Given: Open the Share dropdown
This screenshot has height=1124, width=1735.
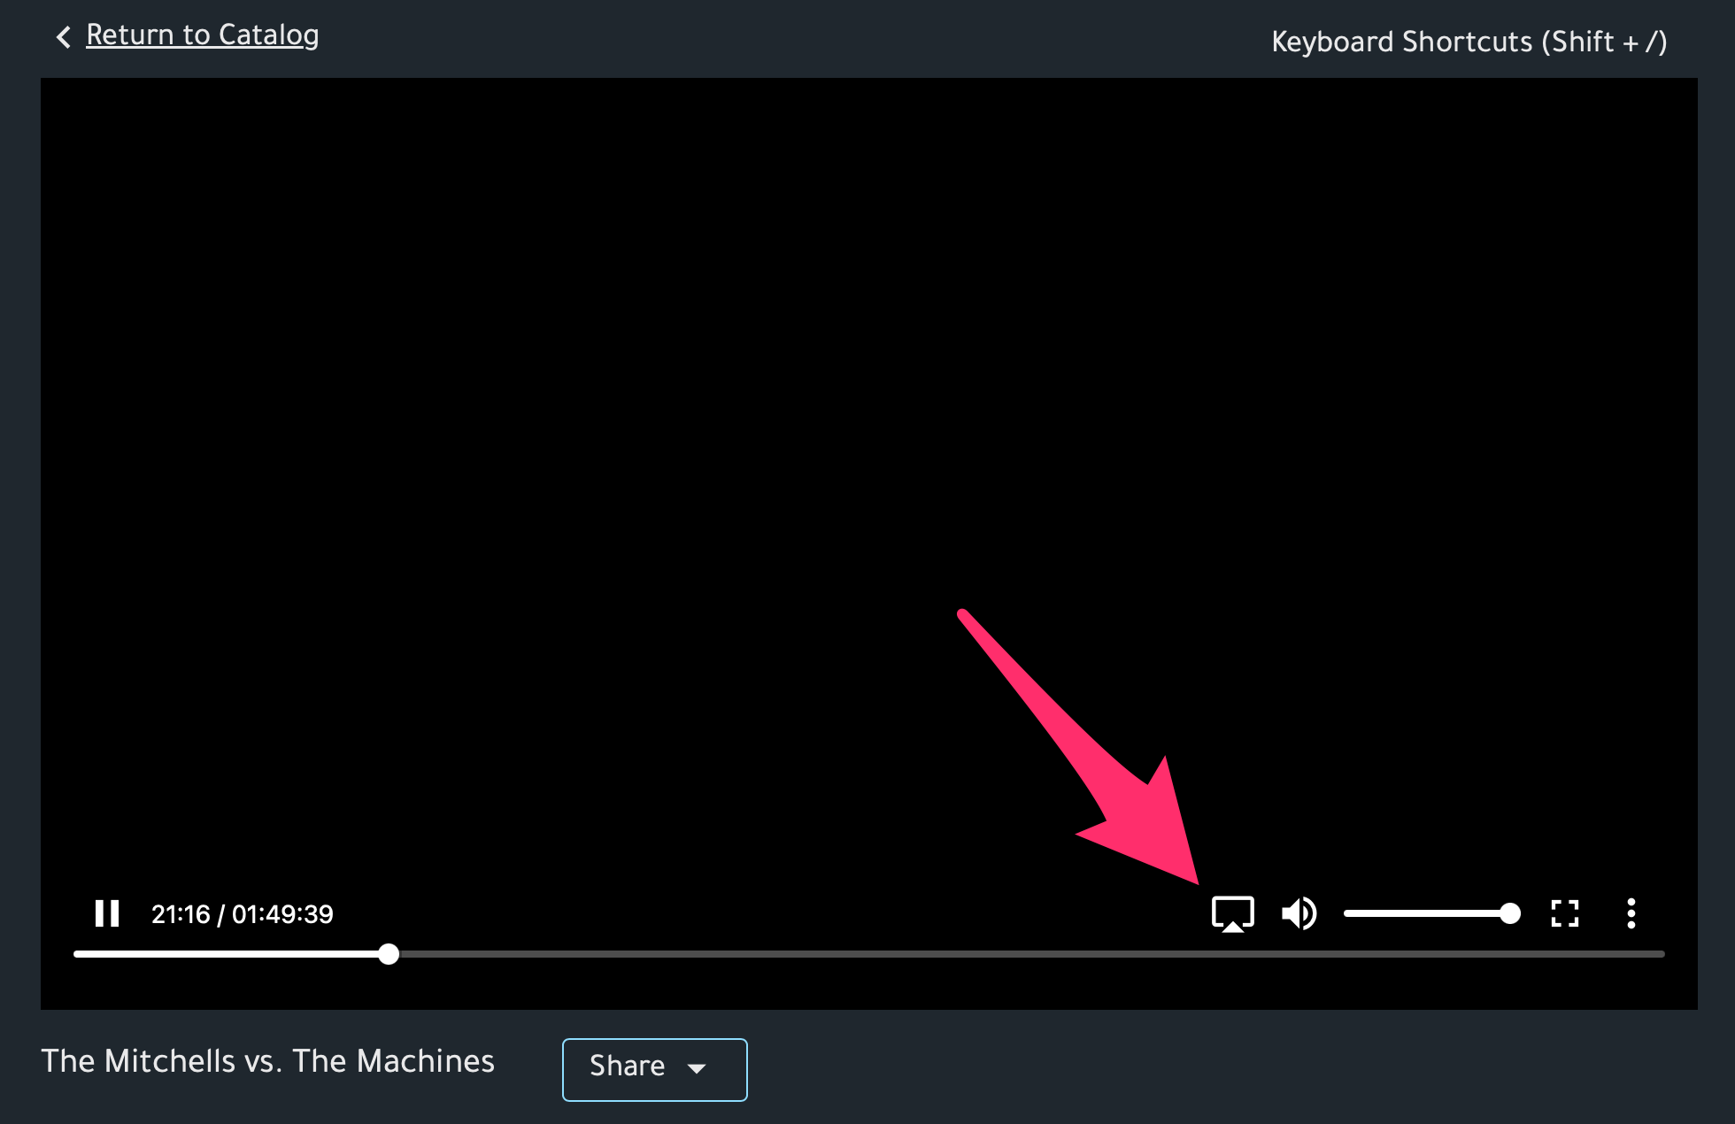Looking at the screenshot, I should (627, 1066).
